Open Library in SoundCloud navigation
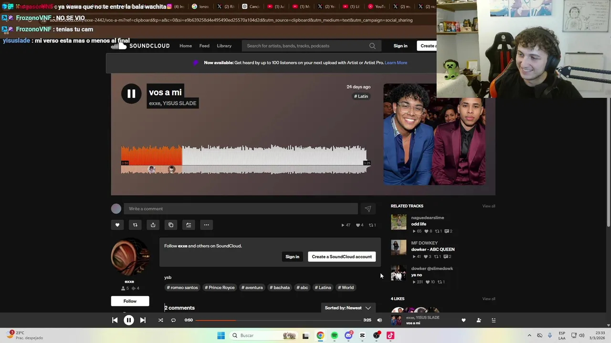 224,46
